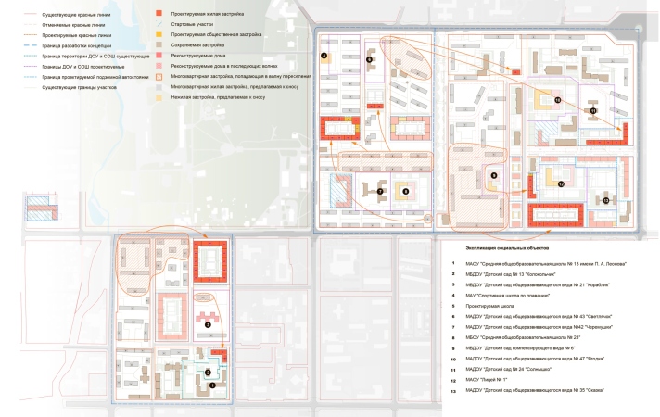The width and height of the screenshot is (660, 417).
Task: Click map marker 6 on the plan
Action: [x=369, y=59]
